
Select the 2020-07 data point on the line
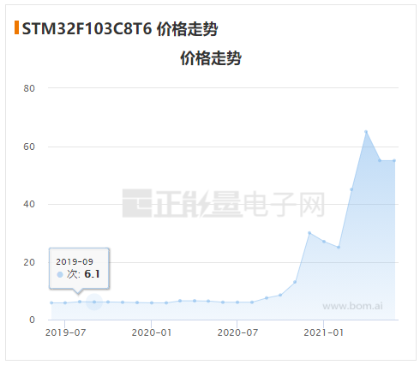click(237, 302)
